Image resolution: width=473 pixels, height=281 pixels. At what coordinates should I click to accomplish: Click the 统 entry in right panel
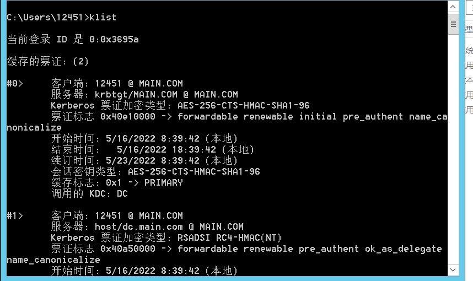[x=469, y=51]
